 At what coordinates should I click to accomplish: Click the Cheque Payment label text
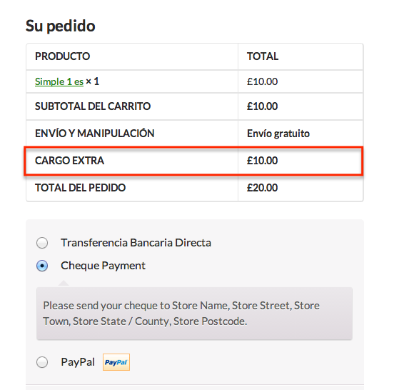click(x=103, y=266)
